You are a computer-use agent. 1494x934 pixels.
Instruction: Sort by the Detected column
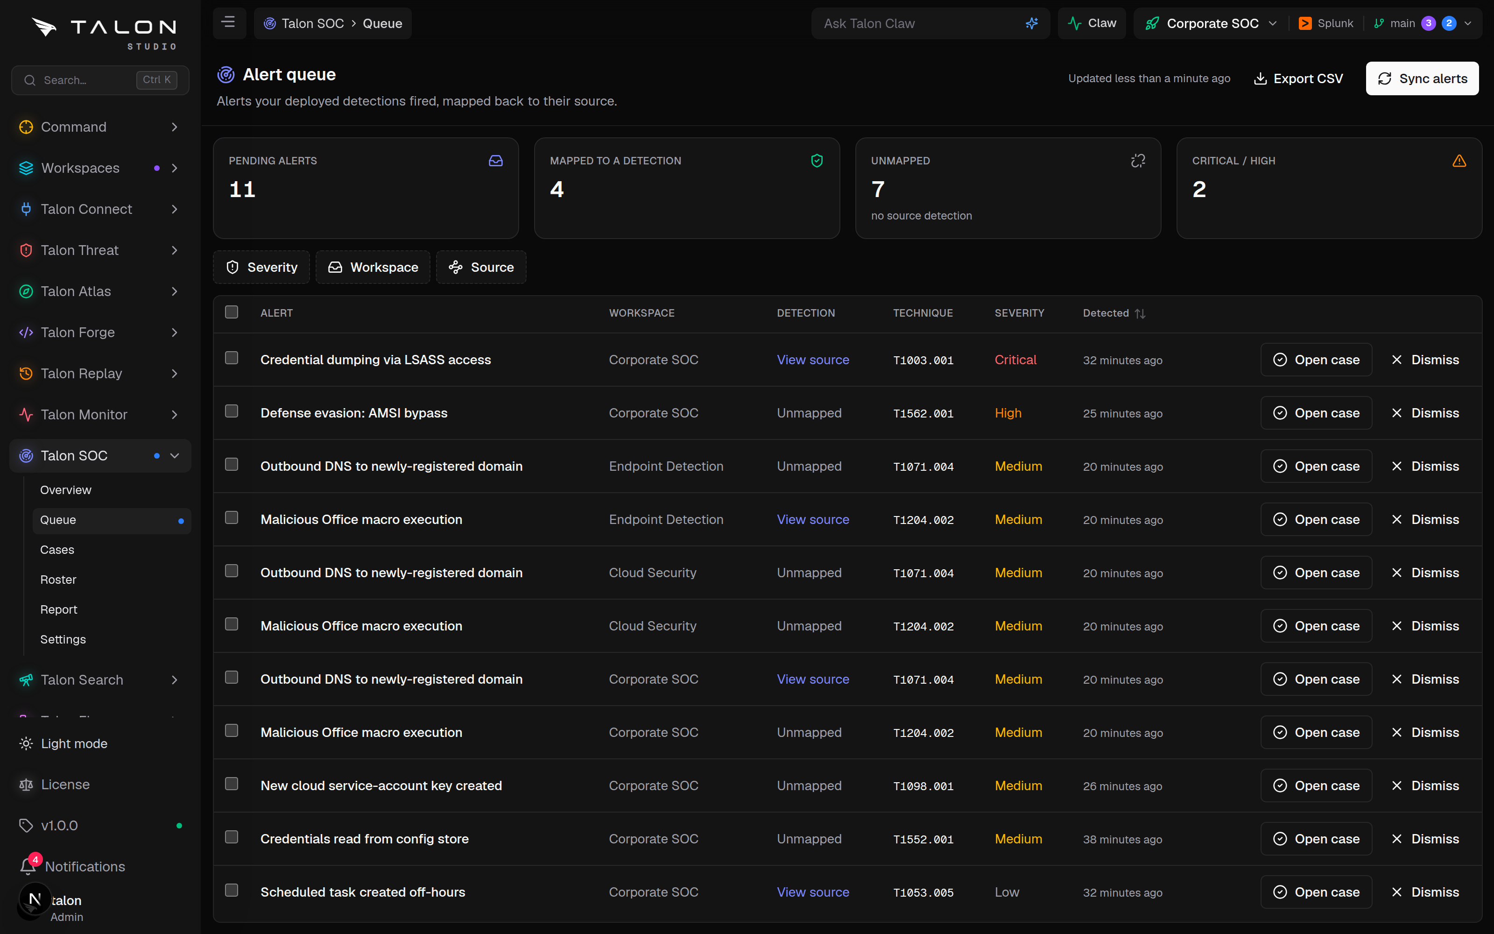(x=1113, y=313)
